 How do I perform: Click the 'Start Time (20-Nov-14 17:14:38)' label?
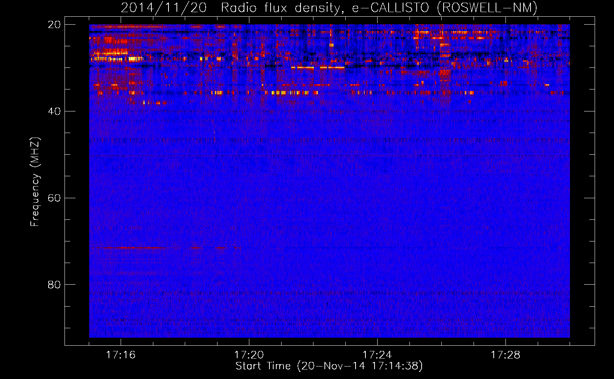click(x=329, y=366)
